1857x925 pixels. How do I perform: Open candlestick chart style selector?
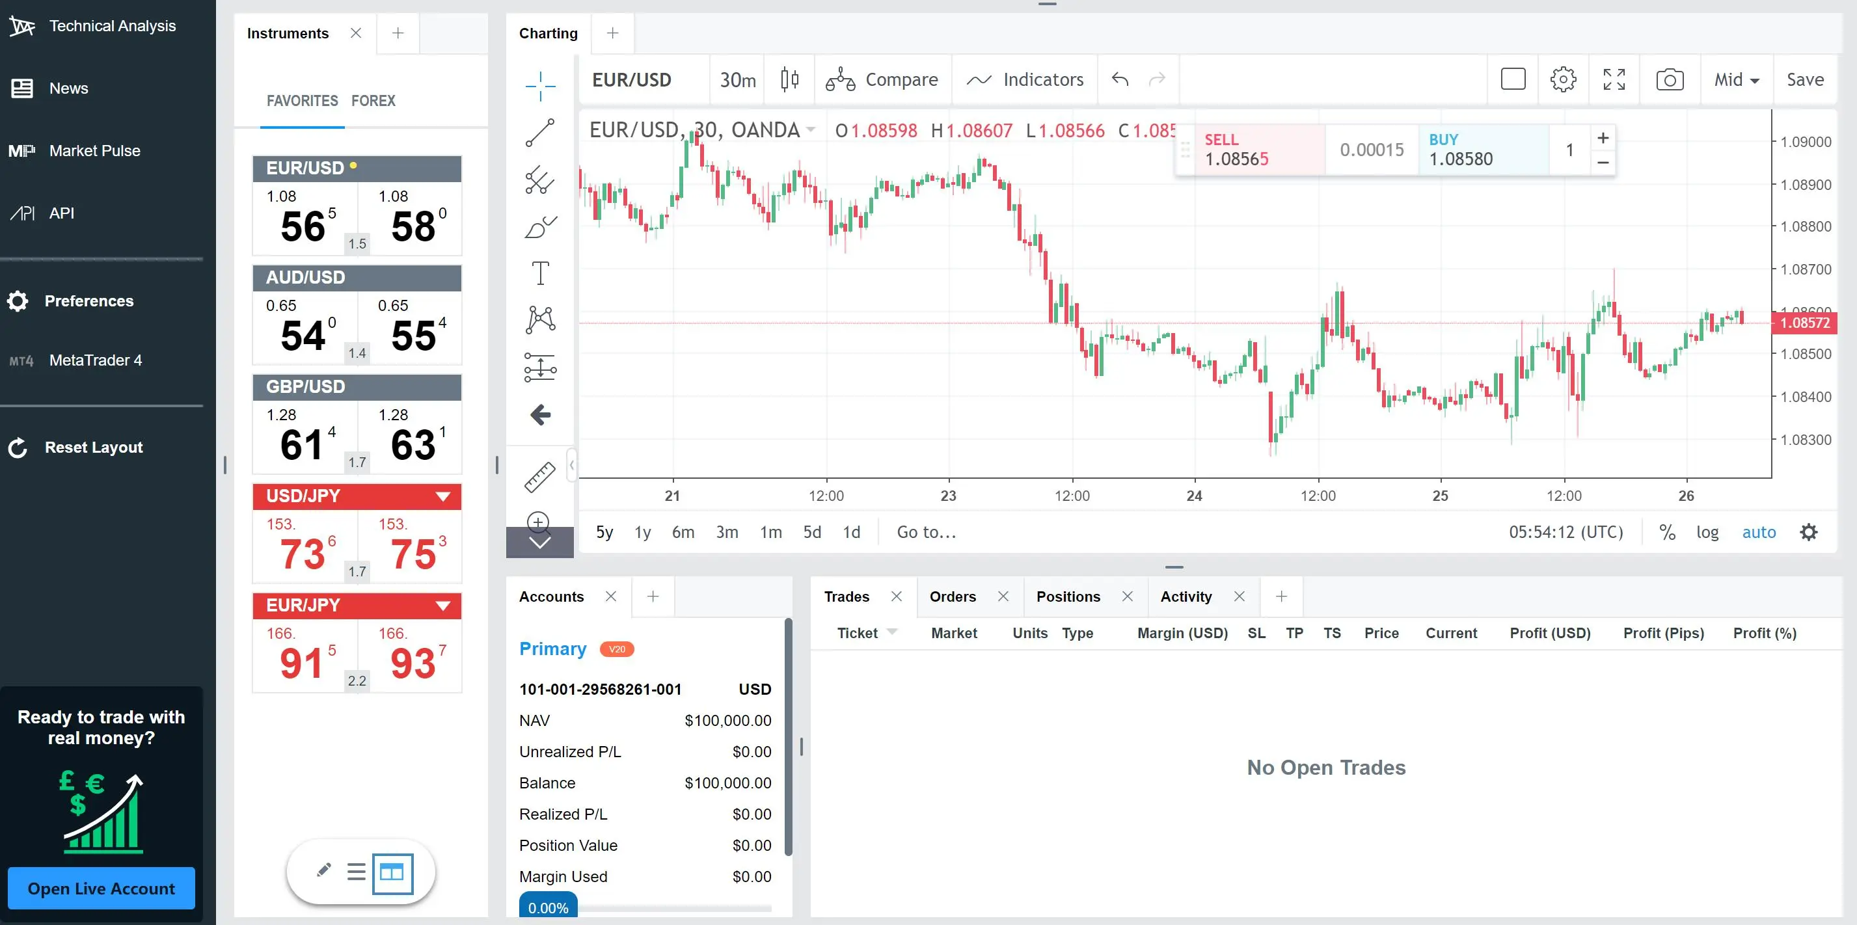coord(790,79)
